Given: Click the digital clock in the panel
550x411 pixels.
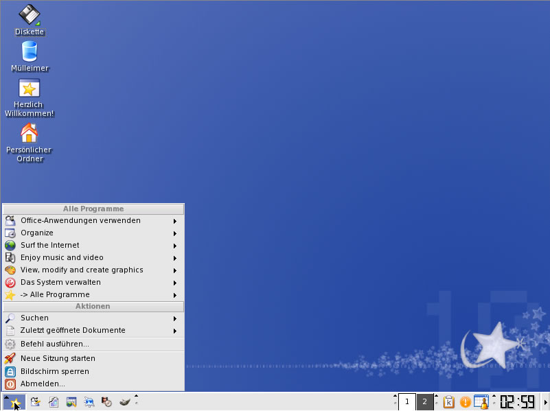Looking at the screenshot, I should 518,402.
